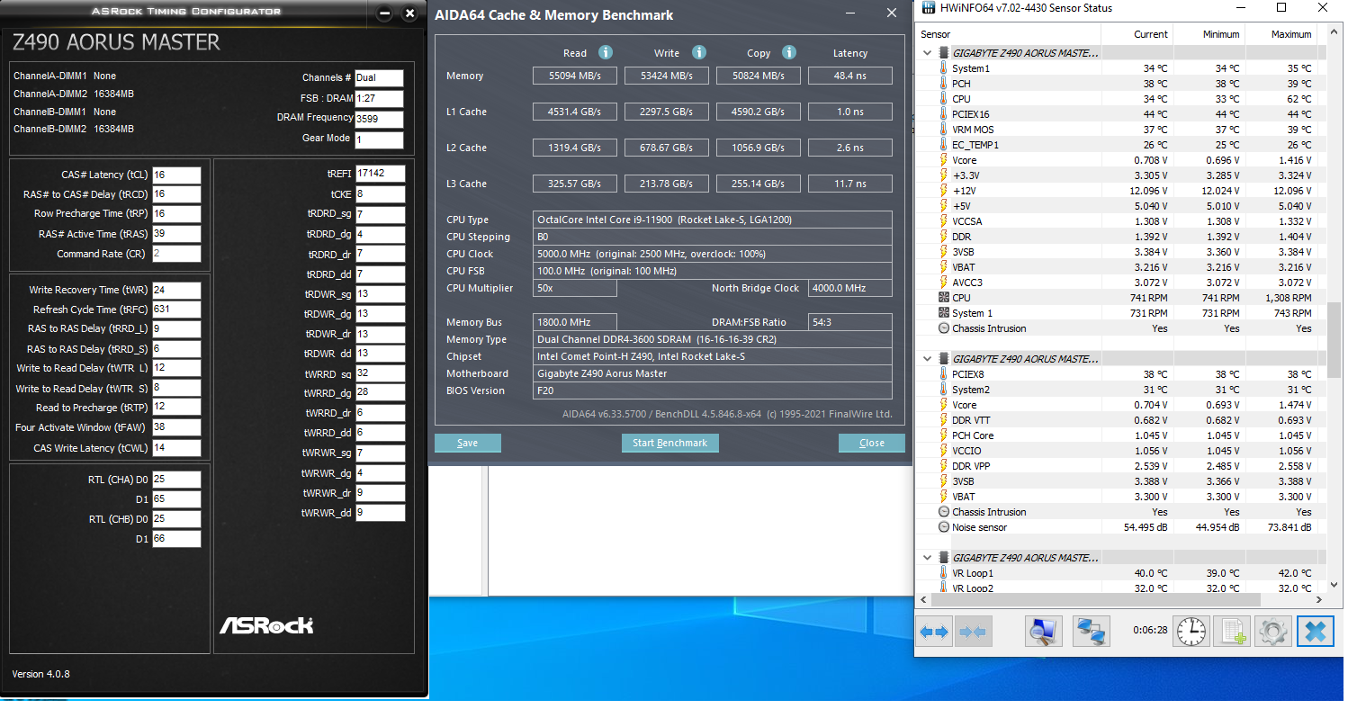This screenshot has width=1348, height=709.
Task: Click the thermometer icon of the VRM MOS row
Action: [943, 130]
